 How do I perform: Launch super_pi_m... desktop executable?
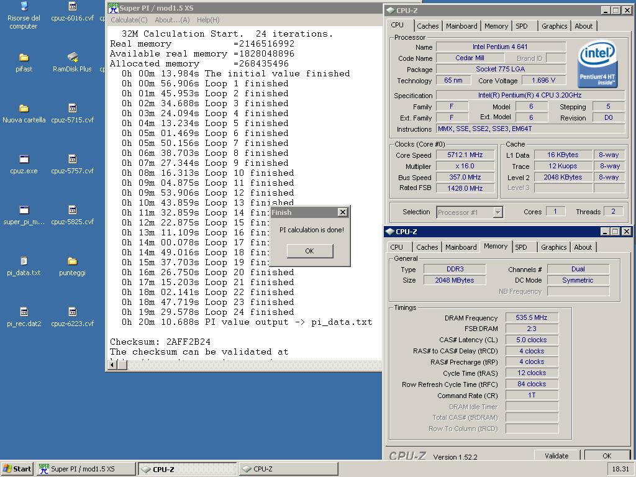pyautogui.click(x=24, y=216)
